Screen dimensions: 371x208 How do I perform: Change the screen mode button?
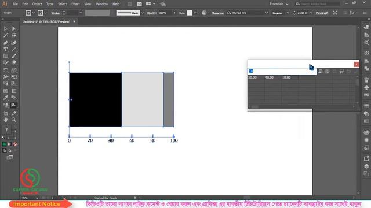(10, 158)
